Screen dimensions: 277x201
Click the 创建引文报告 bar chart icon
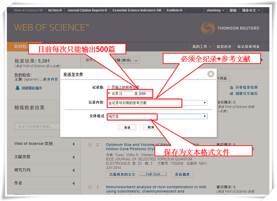click(x=231, y=93)
